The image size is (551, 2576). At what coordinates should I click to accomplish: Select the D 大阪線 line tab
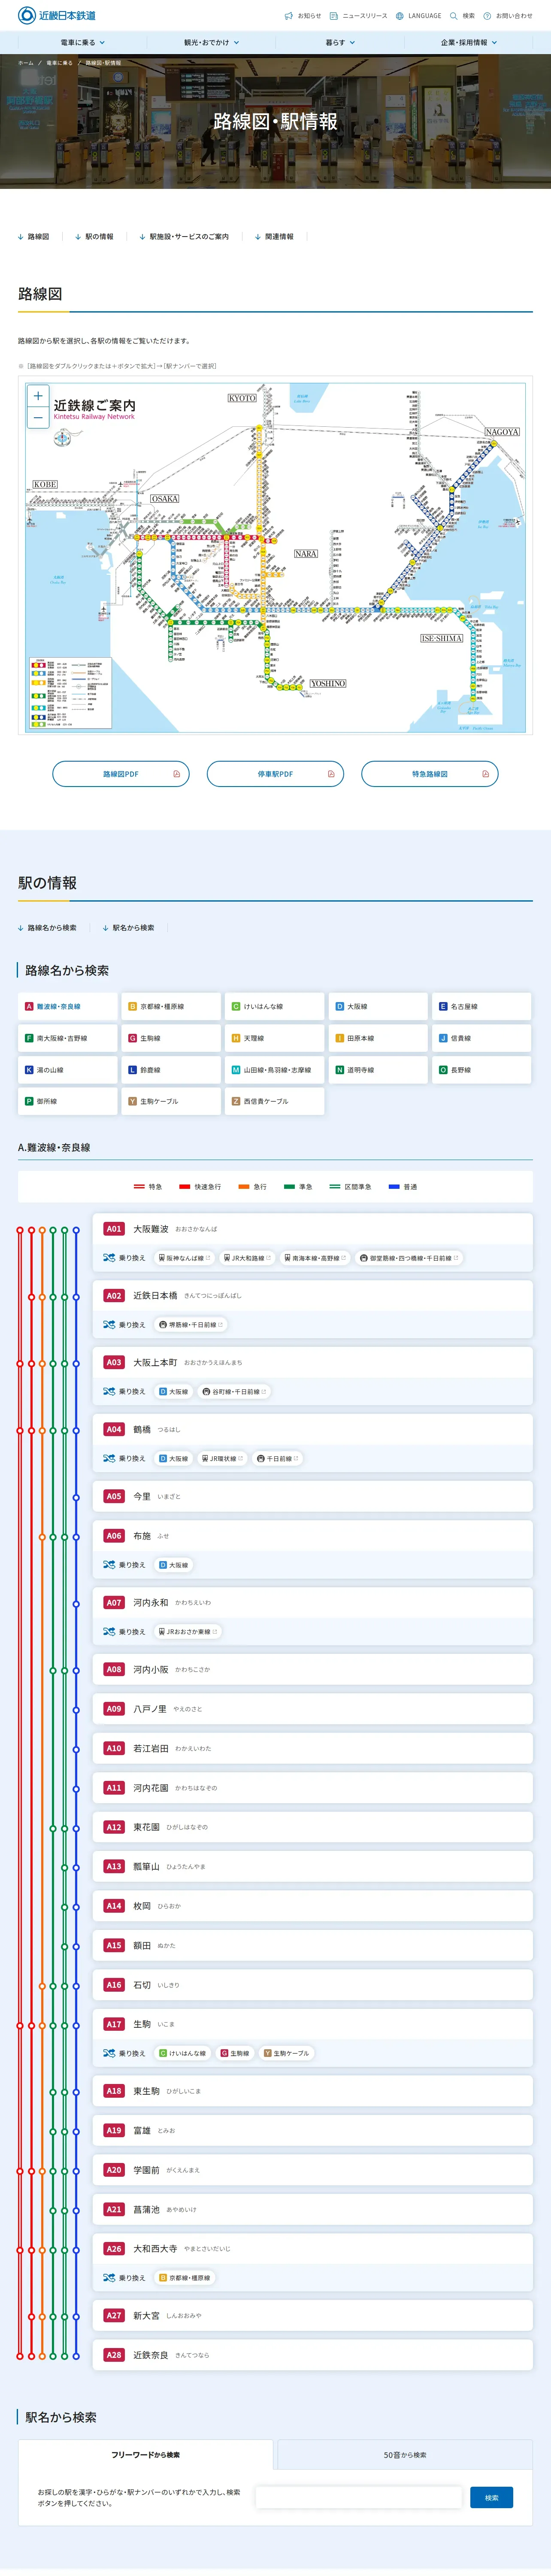pyautogui.click(x=378, y=1007)
